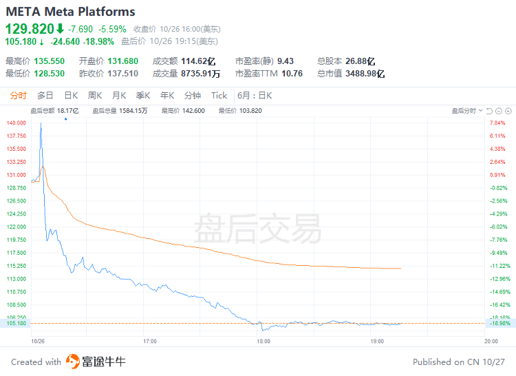516x376 pixels.
Task: Click the 最低价 128.530 value
Action: pos(50,74)
